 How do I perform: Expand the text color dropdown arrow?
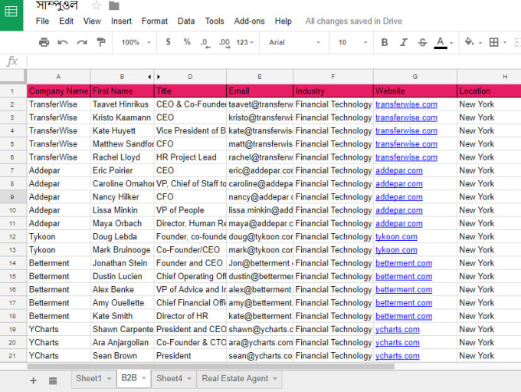451,43
